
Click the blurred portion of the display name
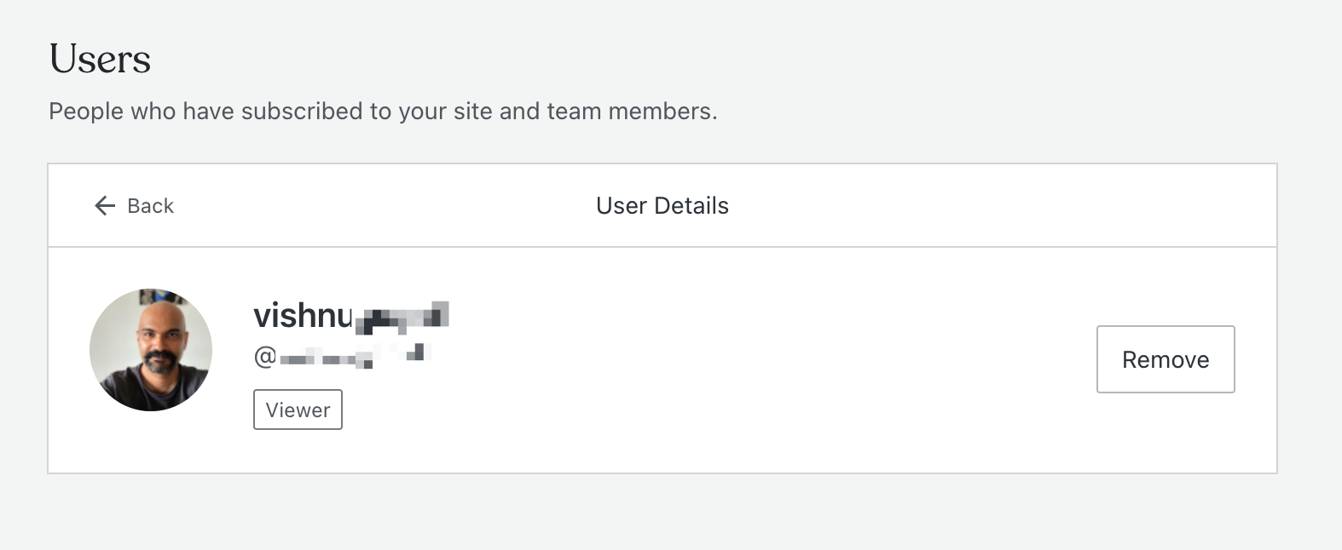[402, 317]
